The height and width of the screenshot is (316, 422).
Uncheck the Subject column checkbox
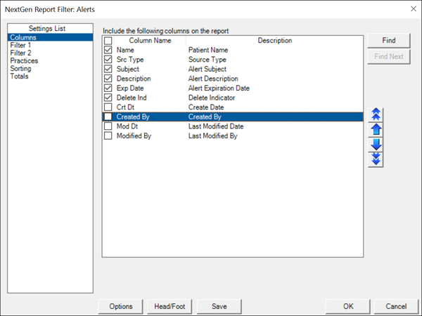[x=108, y=69]
